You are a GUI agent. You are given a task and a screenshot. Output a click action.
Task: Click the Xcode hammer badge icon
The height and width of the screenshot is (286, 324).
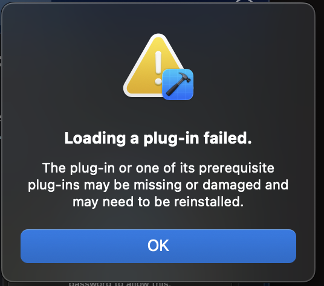coord(178,84)
